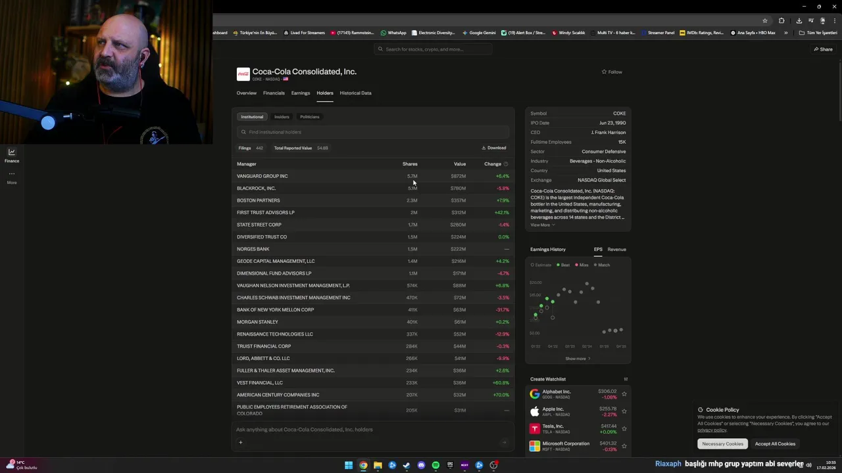The image size is (842, 473).
Task: Click the Coca-Cola Consolidated company logo
Action: [243, 74]
